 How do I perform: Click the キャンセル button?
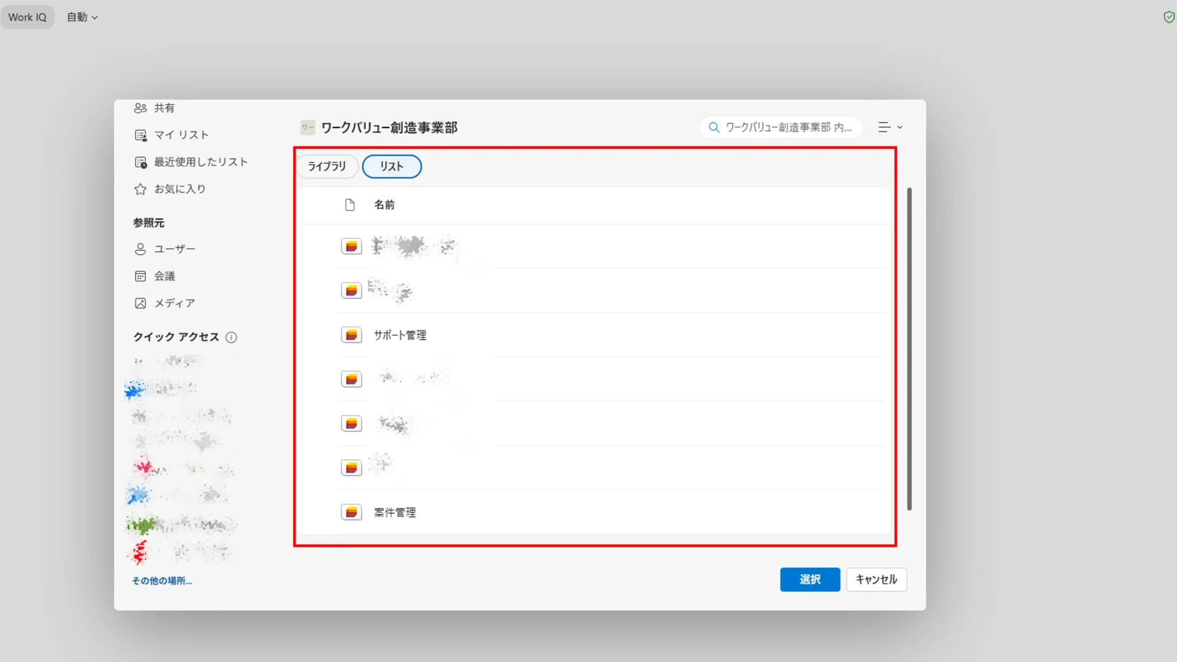tap(876, 579)
